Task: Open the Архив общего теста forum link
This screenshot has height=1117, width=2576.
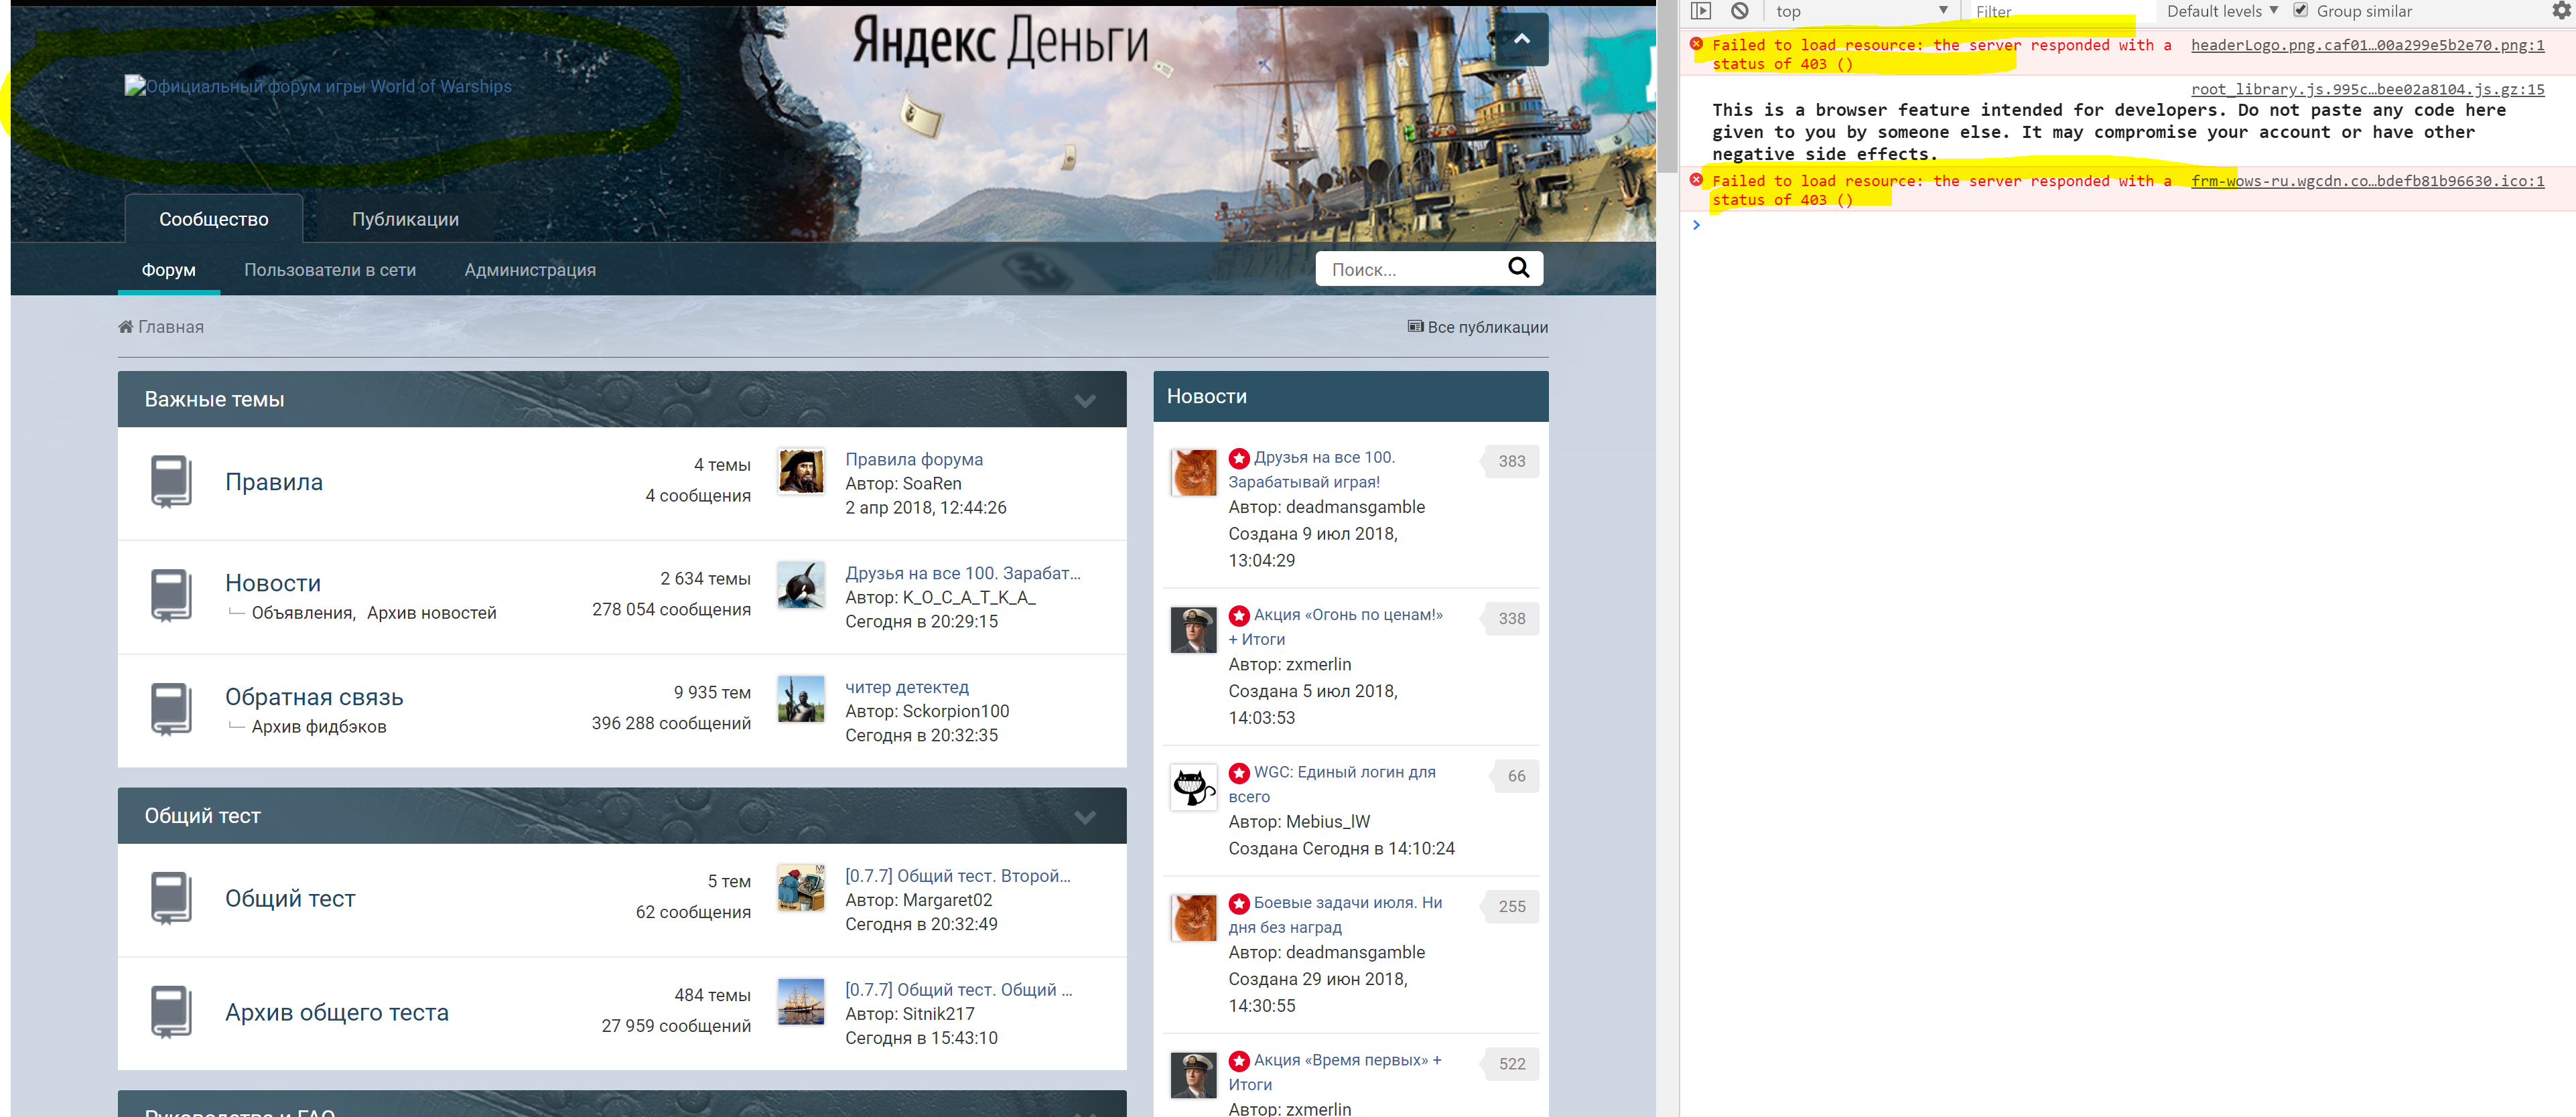Action: pos(337,1012)
